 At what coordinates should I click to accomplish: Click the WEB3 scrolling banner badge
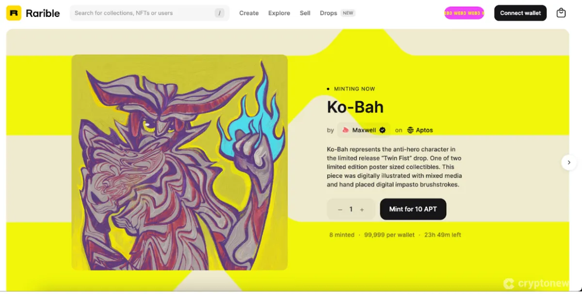[x=464, y=13]
